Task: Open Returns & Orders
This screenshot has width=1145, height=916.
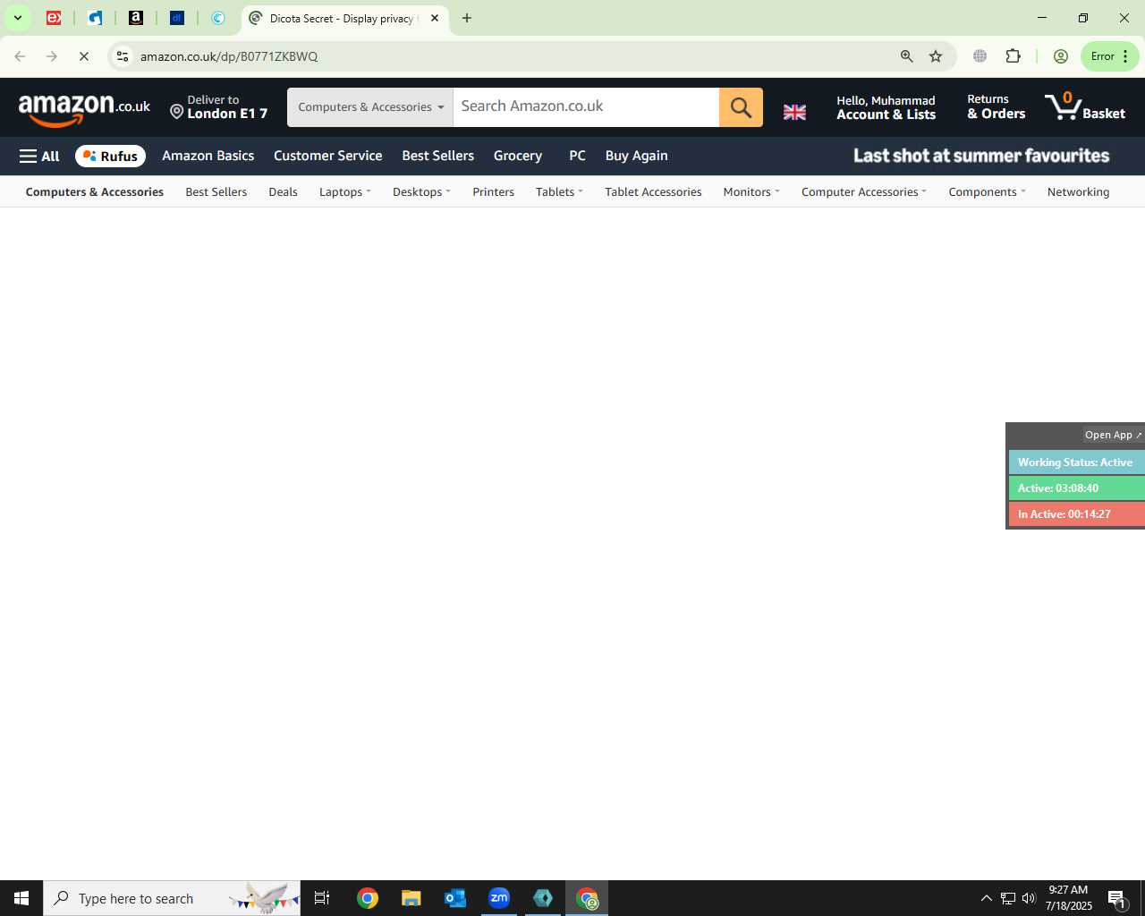Action: 996,107
